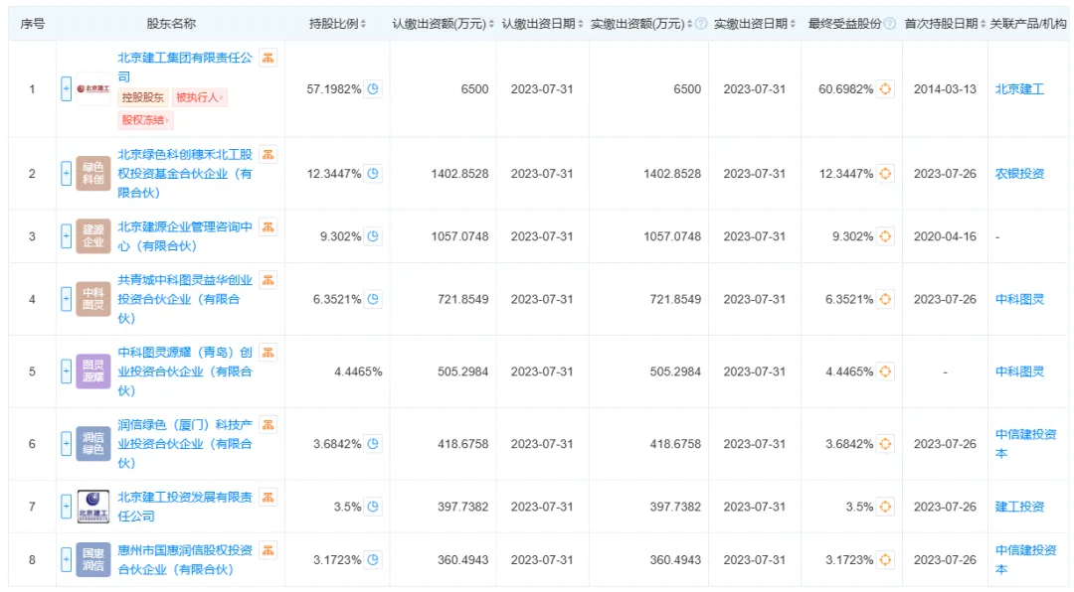Viewport: 1074px width, 592px height.
Task: Open beneficiary chain icon beside 4.4465% final benefit
Action: pyautogui.click(x=885, y=371)
